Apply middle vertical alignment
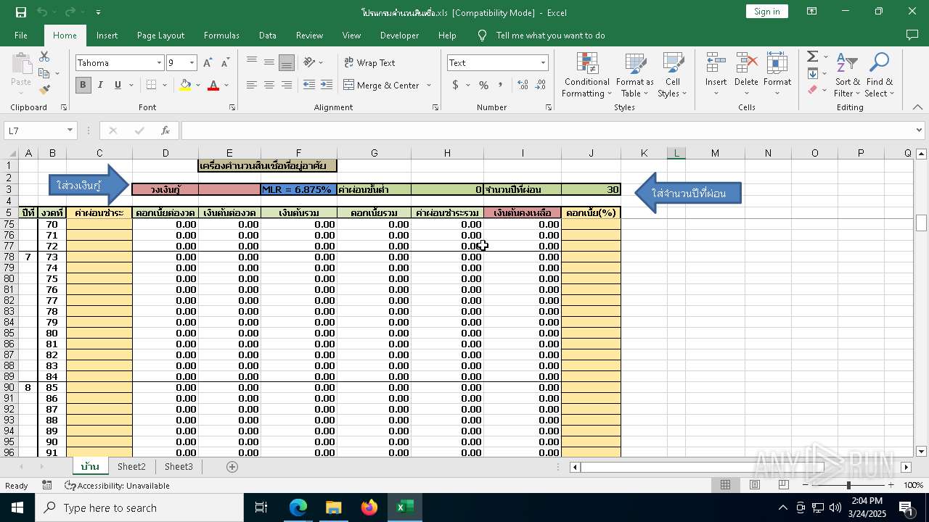The height and width of the screenshot is (522, 929). [269, 62]
